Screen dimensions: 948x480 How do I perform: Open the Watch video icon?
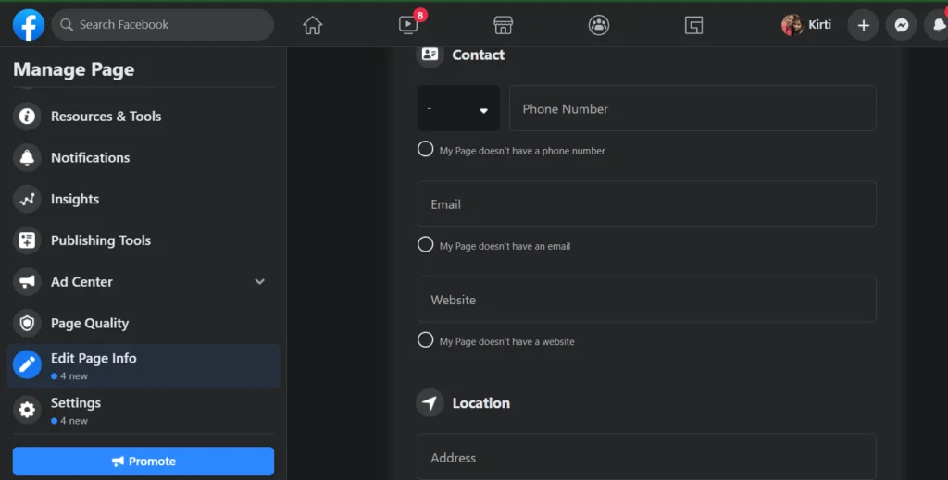408,25
